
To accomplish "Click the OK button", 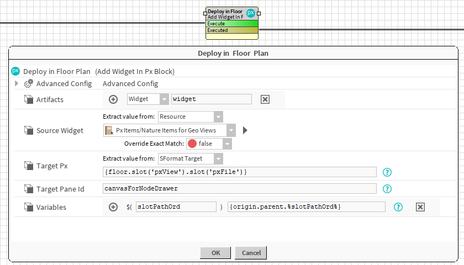I will pos(215,253).
